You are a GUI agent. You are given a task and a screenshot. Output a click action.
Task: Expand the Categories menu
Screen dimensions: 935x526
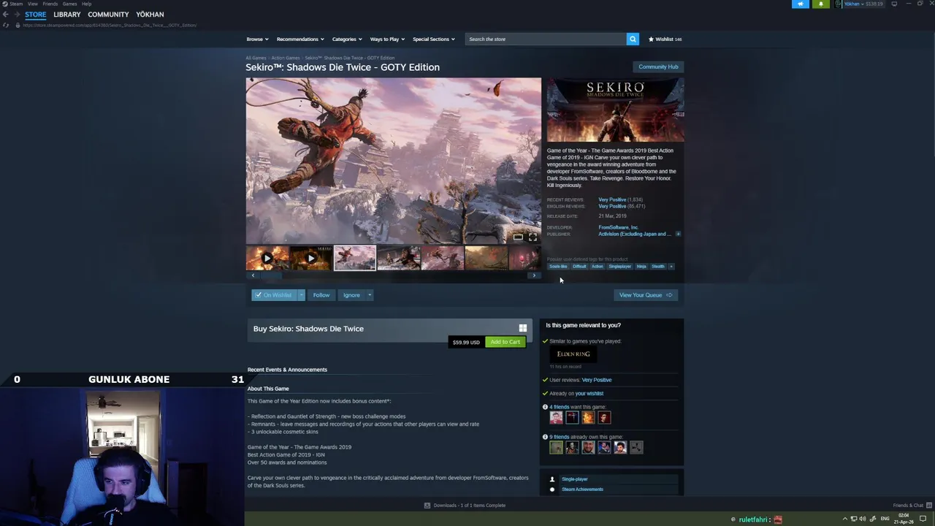tap(347, 39)
